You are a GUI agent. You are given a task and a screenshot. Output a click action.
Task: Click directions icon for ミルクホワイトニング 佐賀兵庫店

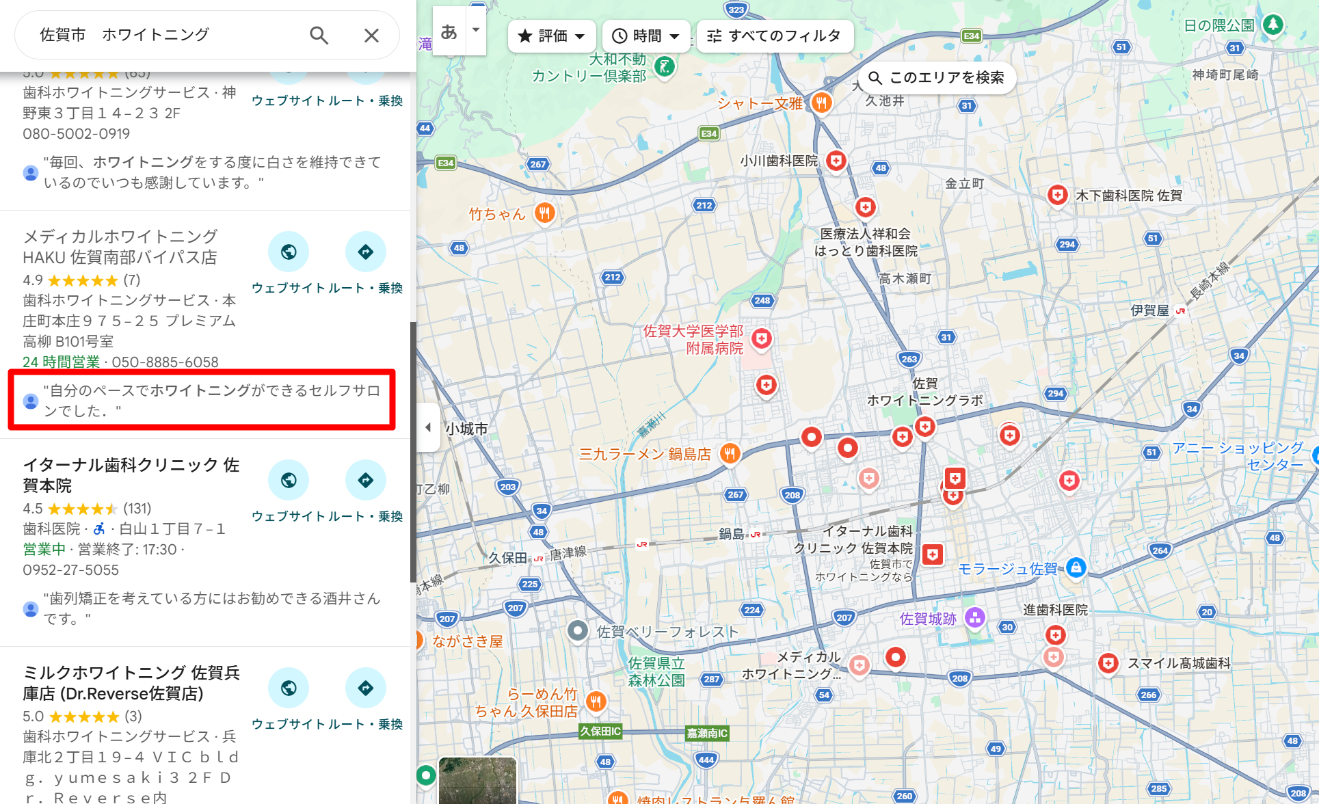pos(366,688)
